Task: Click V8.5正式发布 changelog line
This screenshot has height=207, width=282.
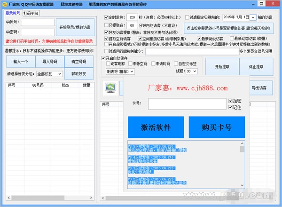Action: pos(151,146)
